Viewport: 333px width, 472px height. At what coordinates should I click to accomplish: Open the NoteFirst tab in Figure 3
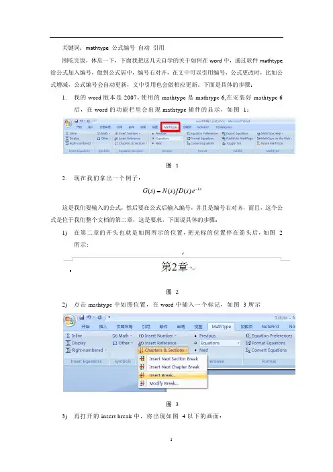[270, 327]
